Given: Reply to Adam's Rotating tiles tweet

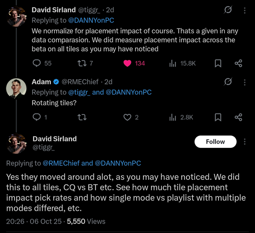Looking at the screenshot, I should coord(37,117).
